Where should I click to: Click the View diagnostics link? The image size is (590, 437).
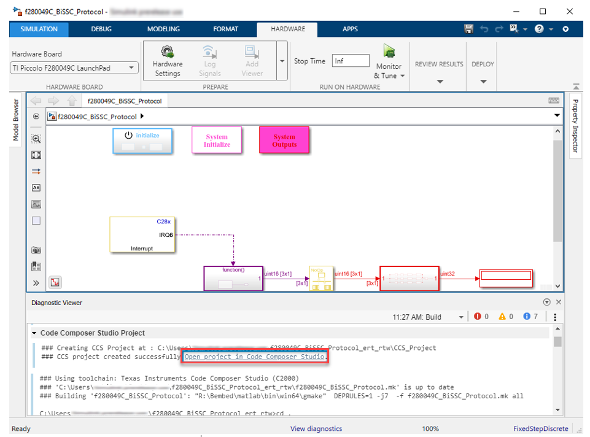316,428
